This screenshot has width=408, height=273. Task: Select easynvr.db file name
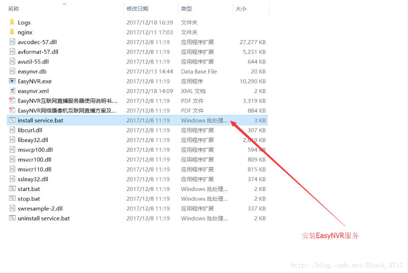(x=32, y=71)
